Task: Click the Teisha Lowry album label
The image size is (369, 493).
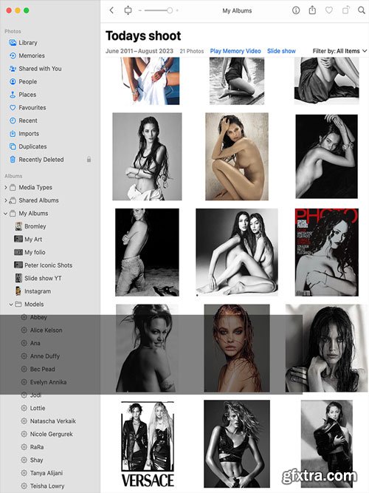Action: pyautogui.click(x=47, y=486)
